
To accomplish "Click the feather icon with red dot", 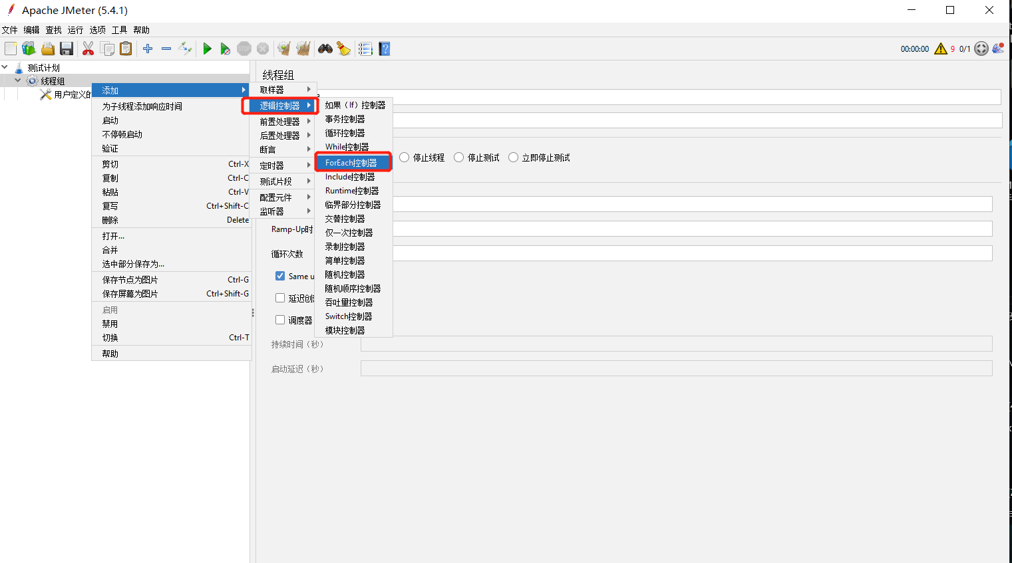I will [998, 49].
